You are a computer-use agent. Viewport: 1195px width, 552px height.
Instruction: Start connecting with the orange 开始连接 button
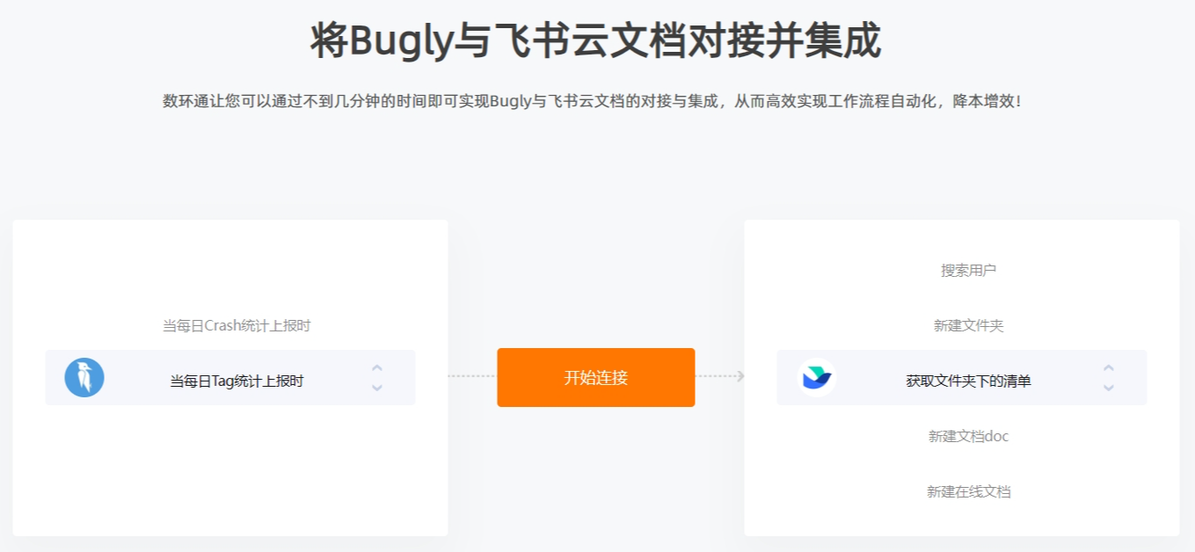click(x=596, y=378)
